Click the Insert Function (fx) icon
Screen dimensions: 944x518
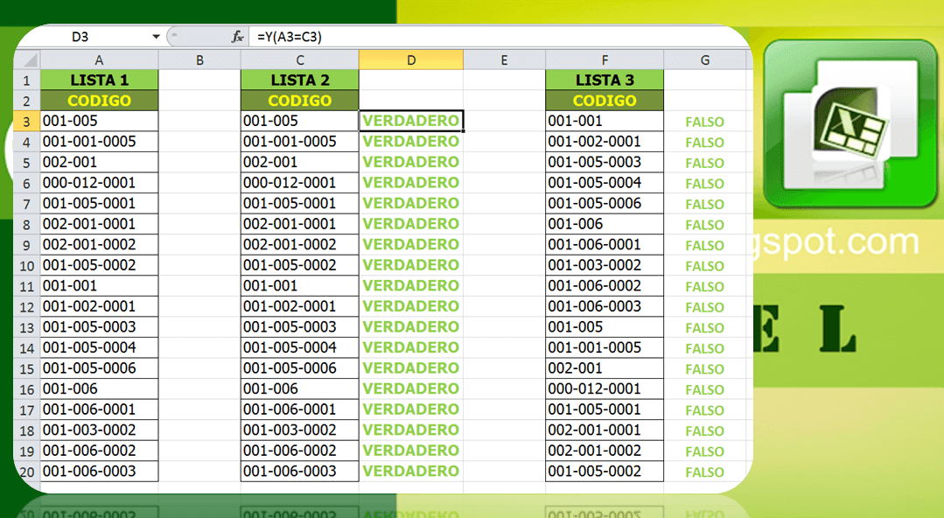pos(235,36)
